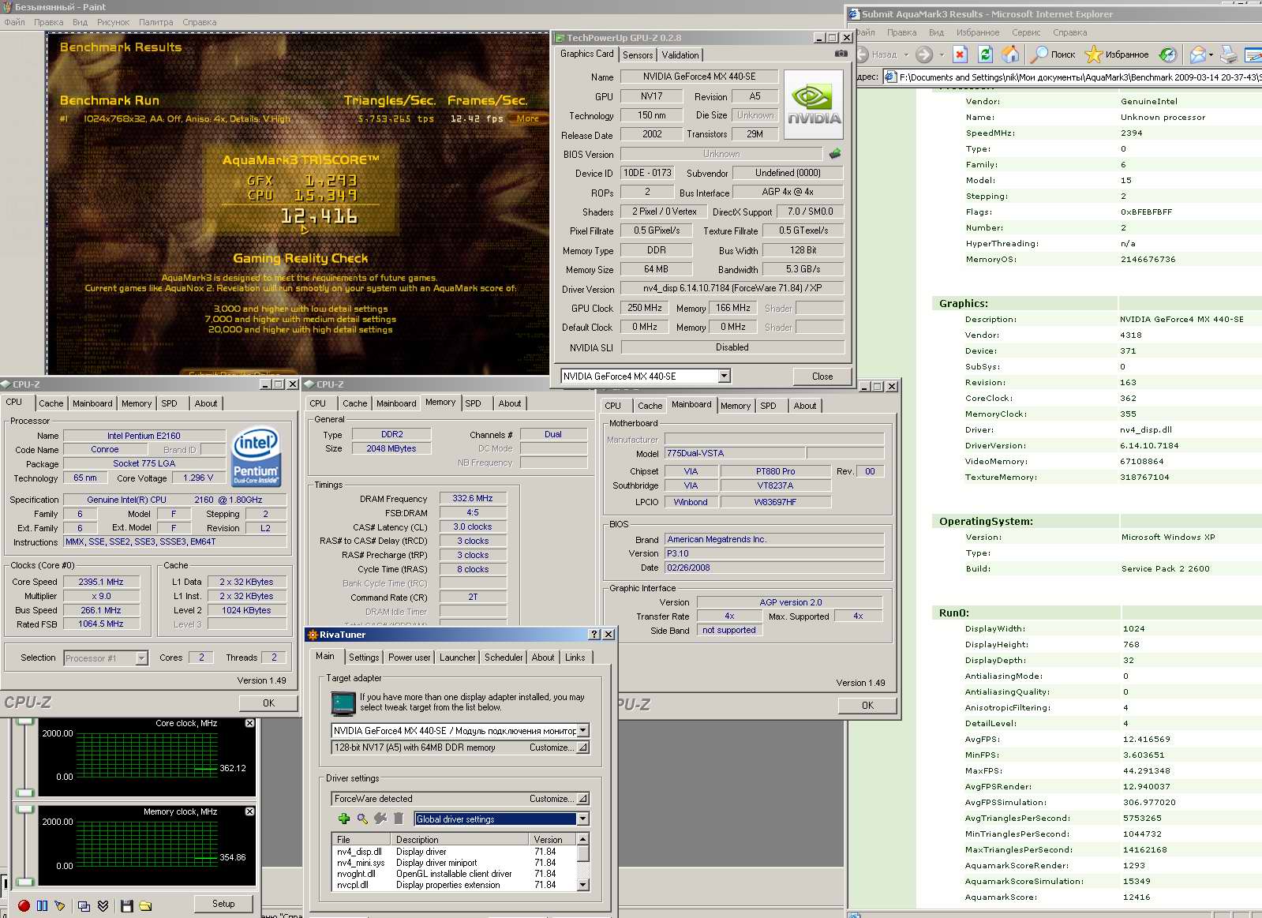Click RivaTuner help question button
The height and width of the screenshot is (918, 1262).
click(594, 635)
